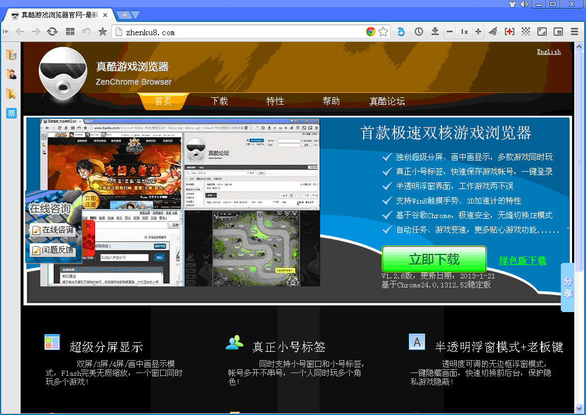Click the 半透明浮窗模式+老板键 heading

(499, 347)
